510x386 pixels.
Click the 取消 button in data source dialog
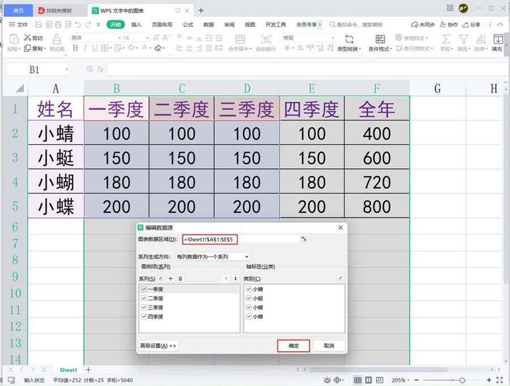[329, 346]
